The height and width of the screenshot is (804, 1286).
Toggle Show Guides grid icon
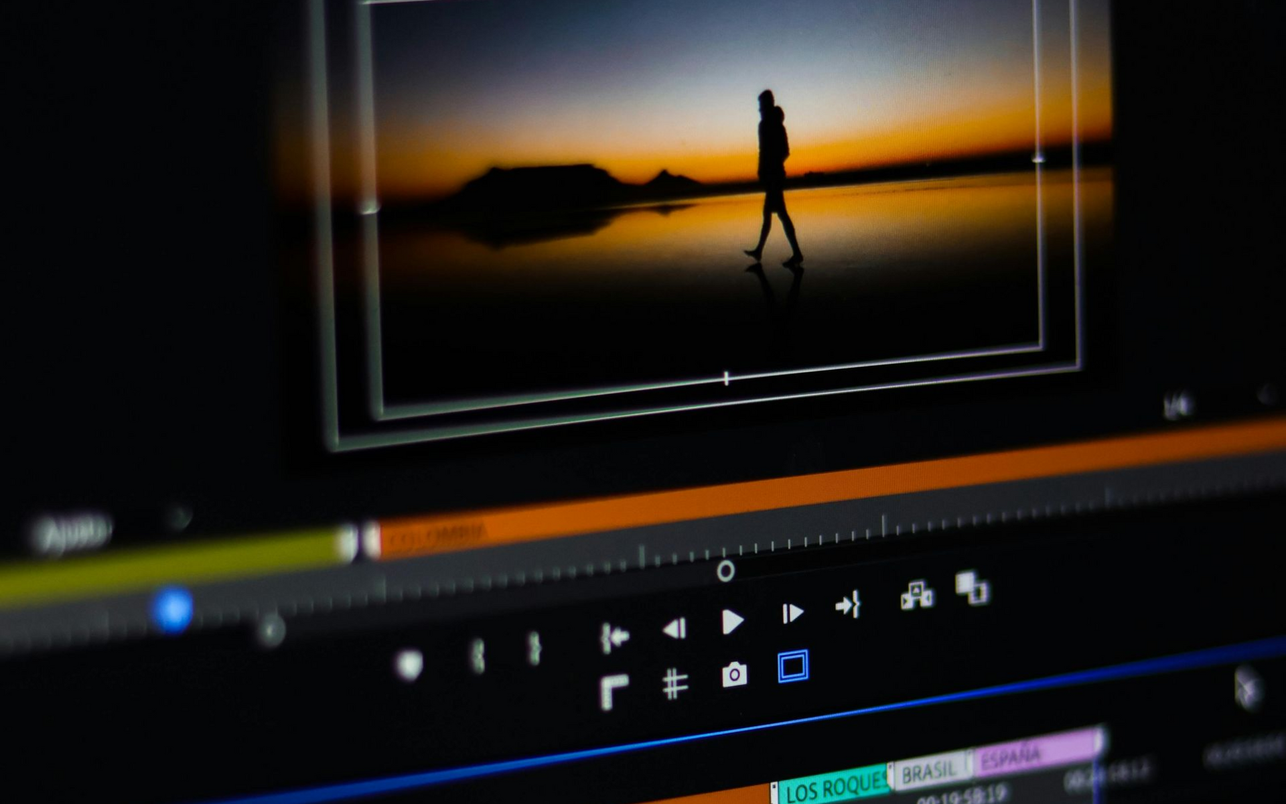coord(674,684)
